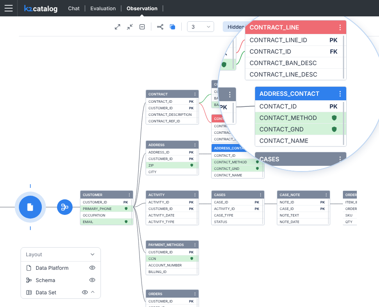This screenshot has width=379, height=307.
Task: Open the CUSTOMER table options menu
Action: (129, 195)
